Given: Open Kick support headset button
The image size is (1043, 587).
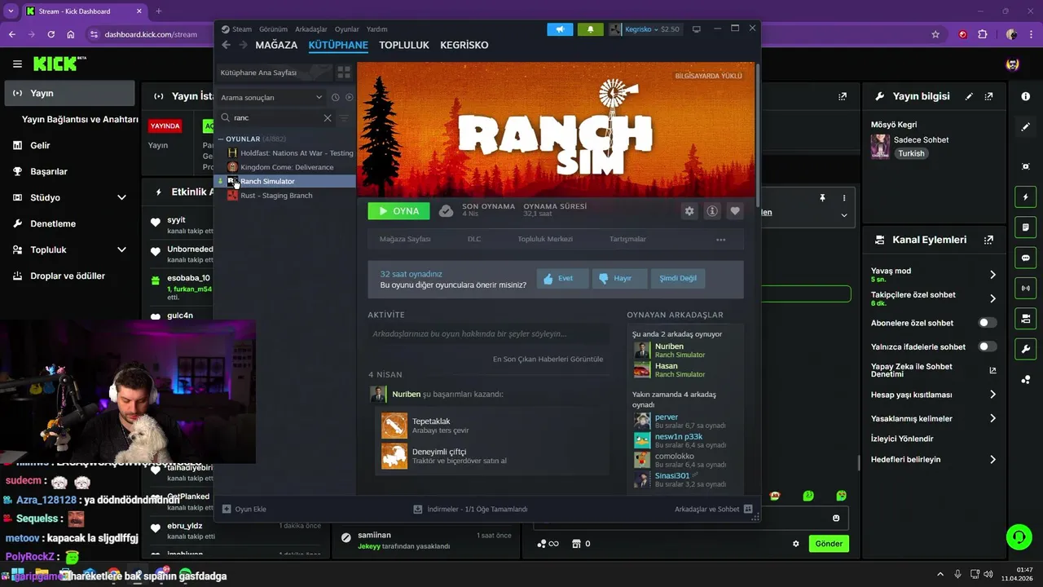Looking at the screenshot, I should 1019,536.
